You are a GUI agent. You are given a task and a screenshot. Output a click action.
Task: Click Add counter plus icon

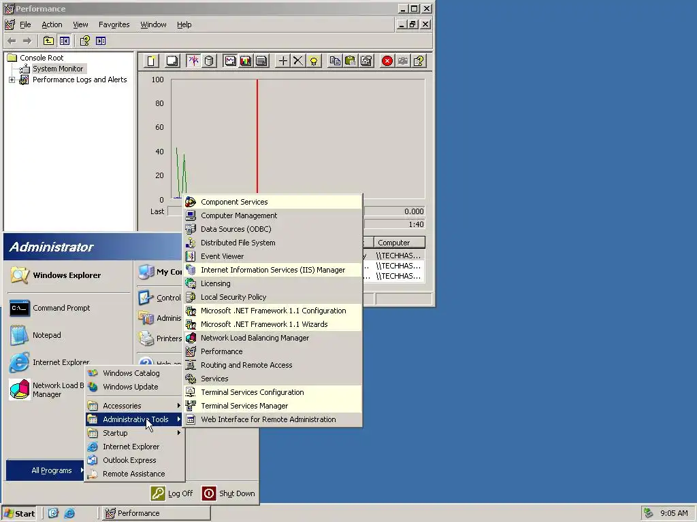(x=282, y=60)
